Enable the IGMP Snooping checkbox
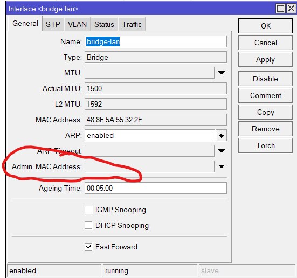297x278 pixels. click(88, 210)
